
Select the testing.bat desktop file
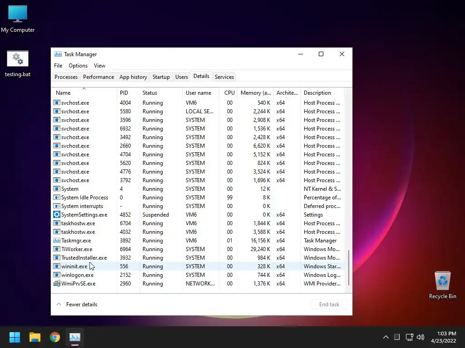point(18,63)
